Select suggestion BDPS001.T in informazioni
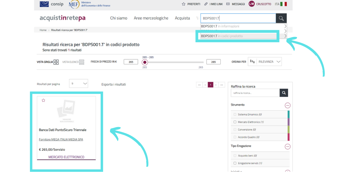The height and width of the screenshot is (186, 337). point(244,26)
